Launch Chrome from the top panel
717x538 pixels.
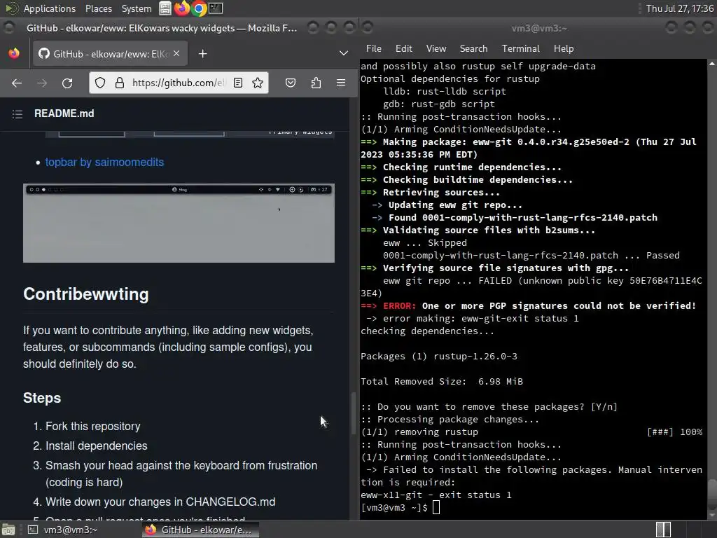[x=199, y=8]
